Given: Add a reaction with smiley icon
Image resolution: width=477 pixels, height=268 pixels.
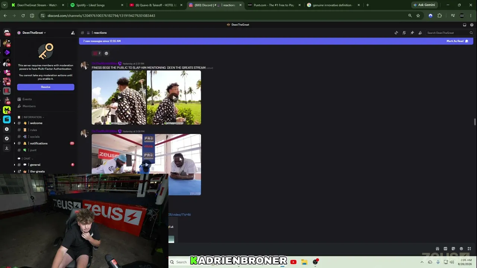Looking at the screenshot, I should point(106,53).
